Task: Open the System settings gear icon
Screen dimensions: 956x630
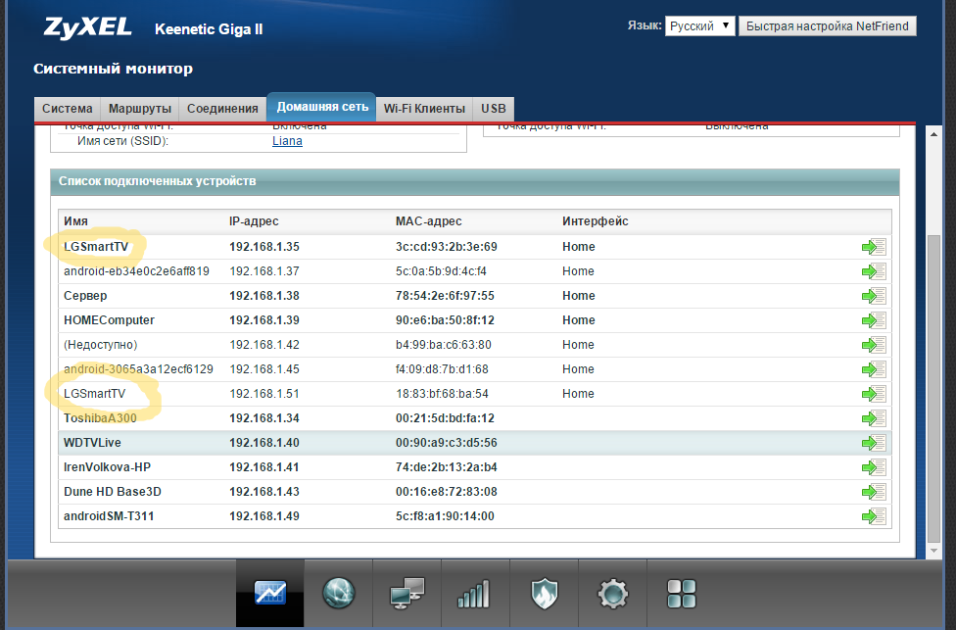Action: pyautogui.click(x=612, y=593)
